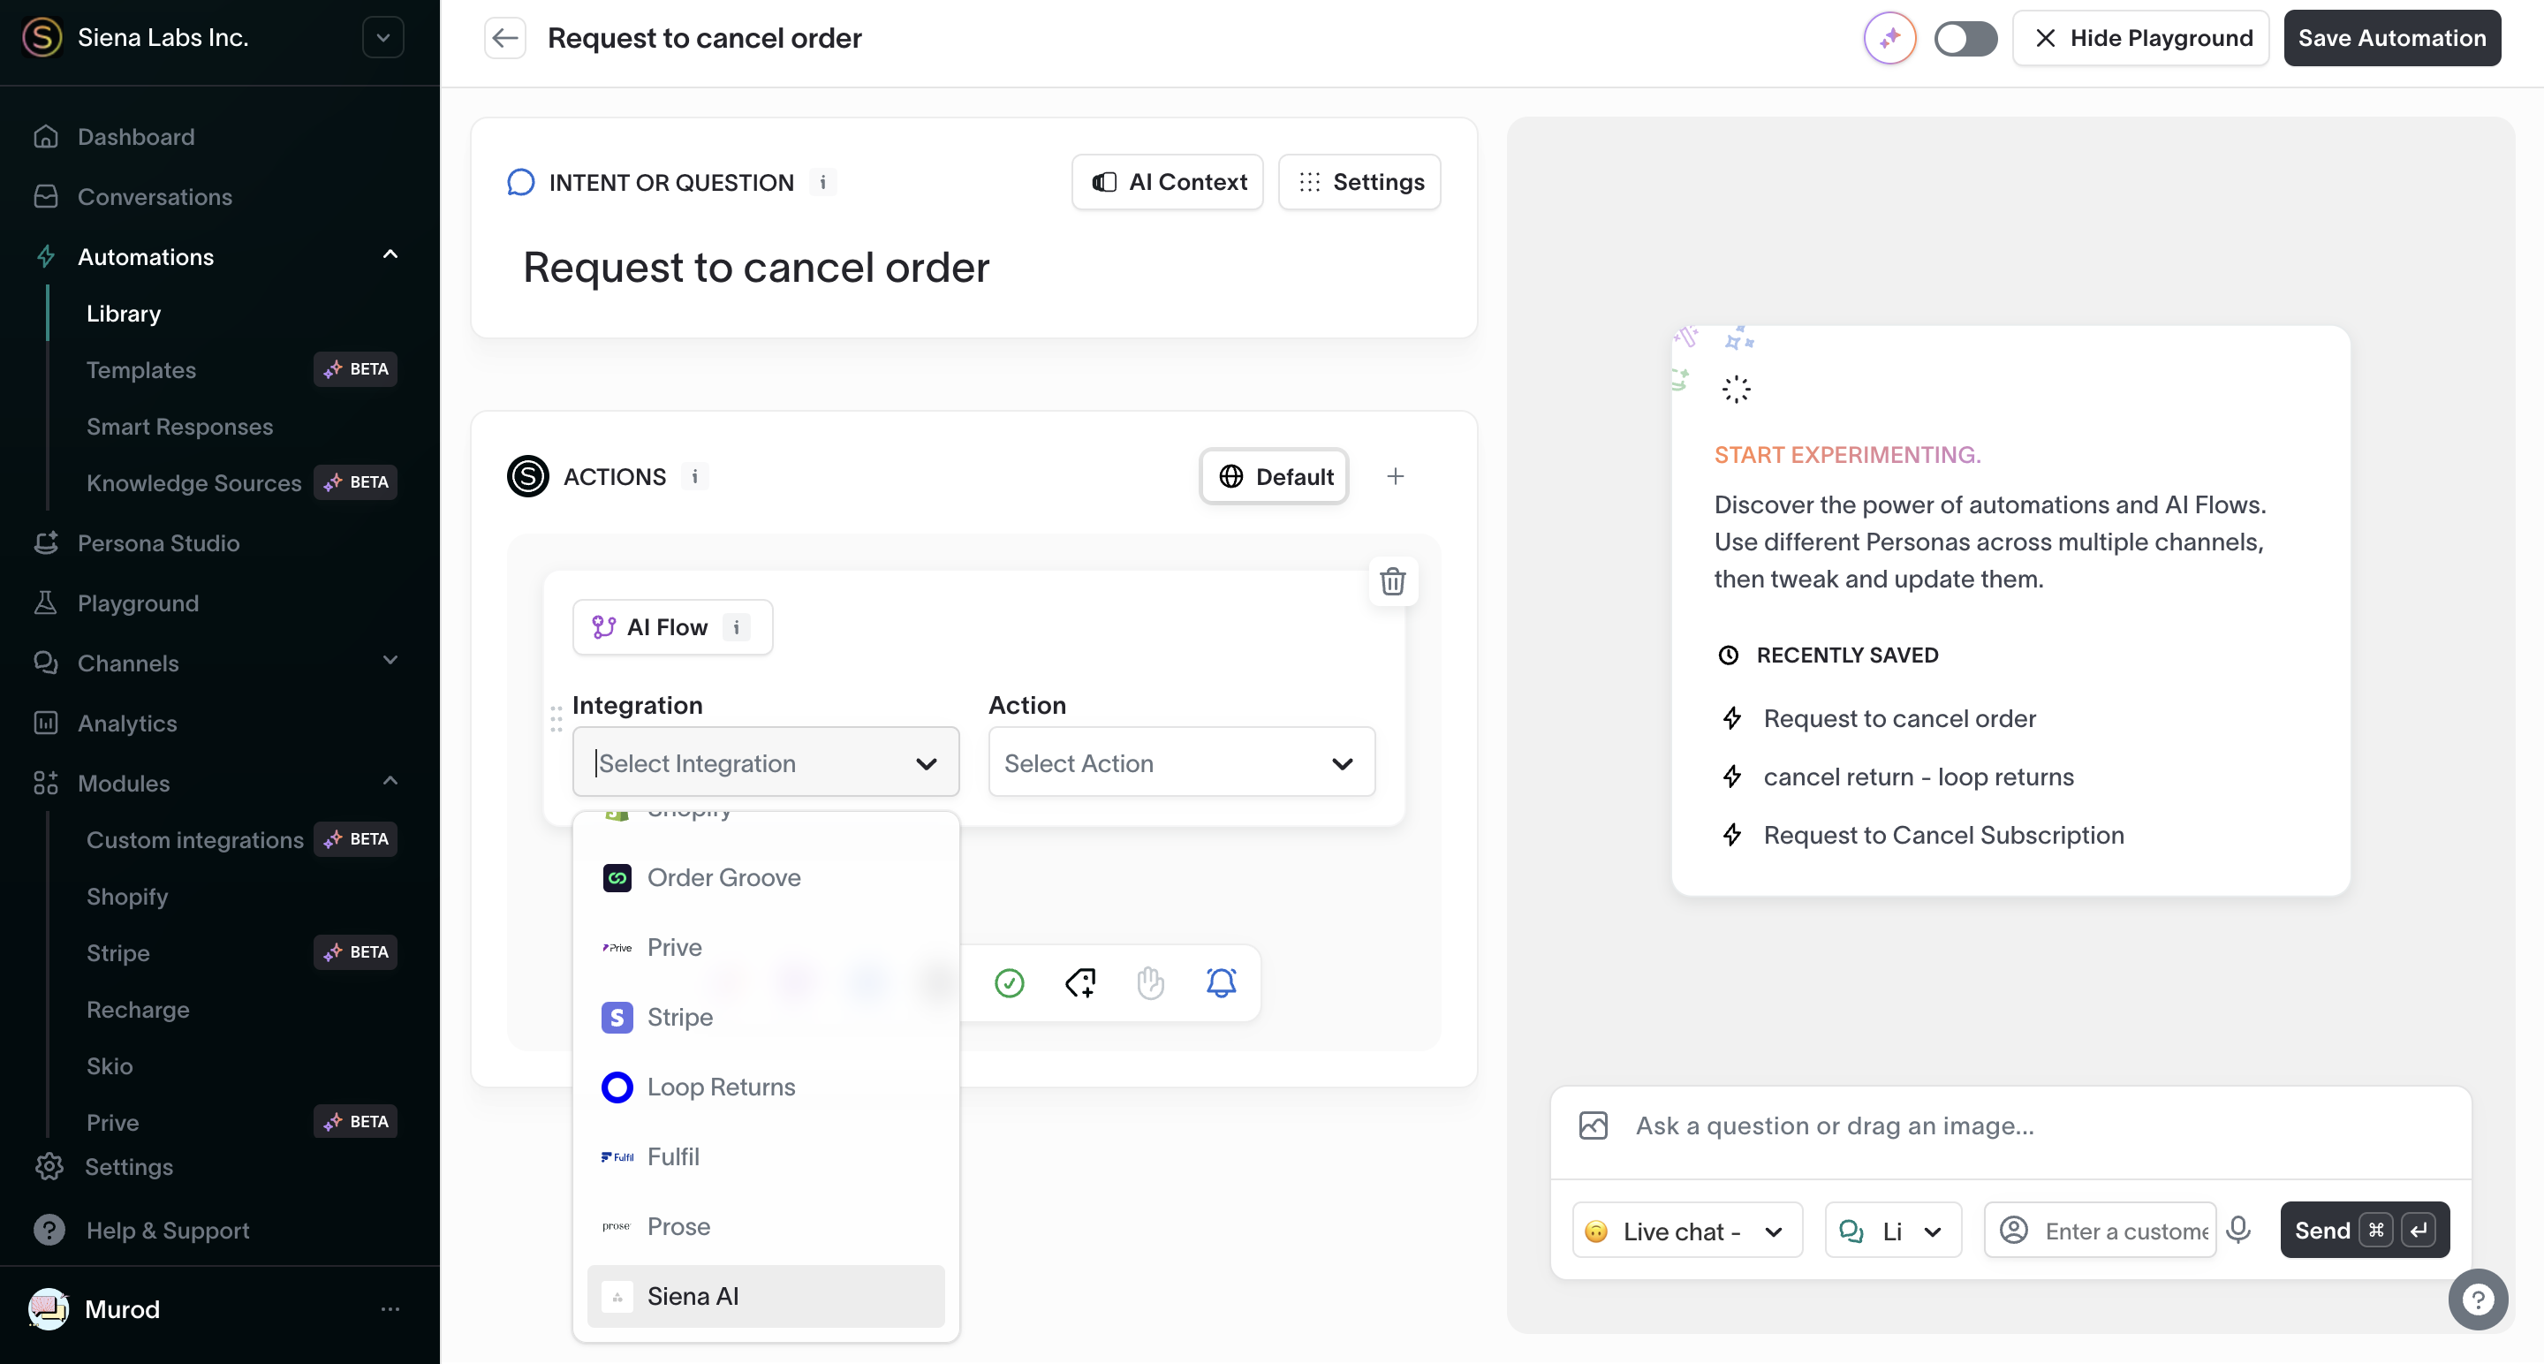Open Recharge module

point(137,1010)
